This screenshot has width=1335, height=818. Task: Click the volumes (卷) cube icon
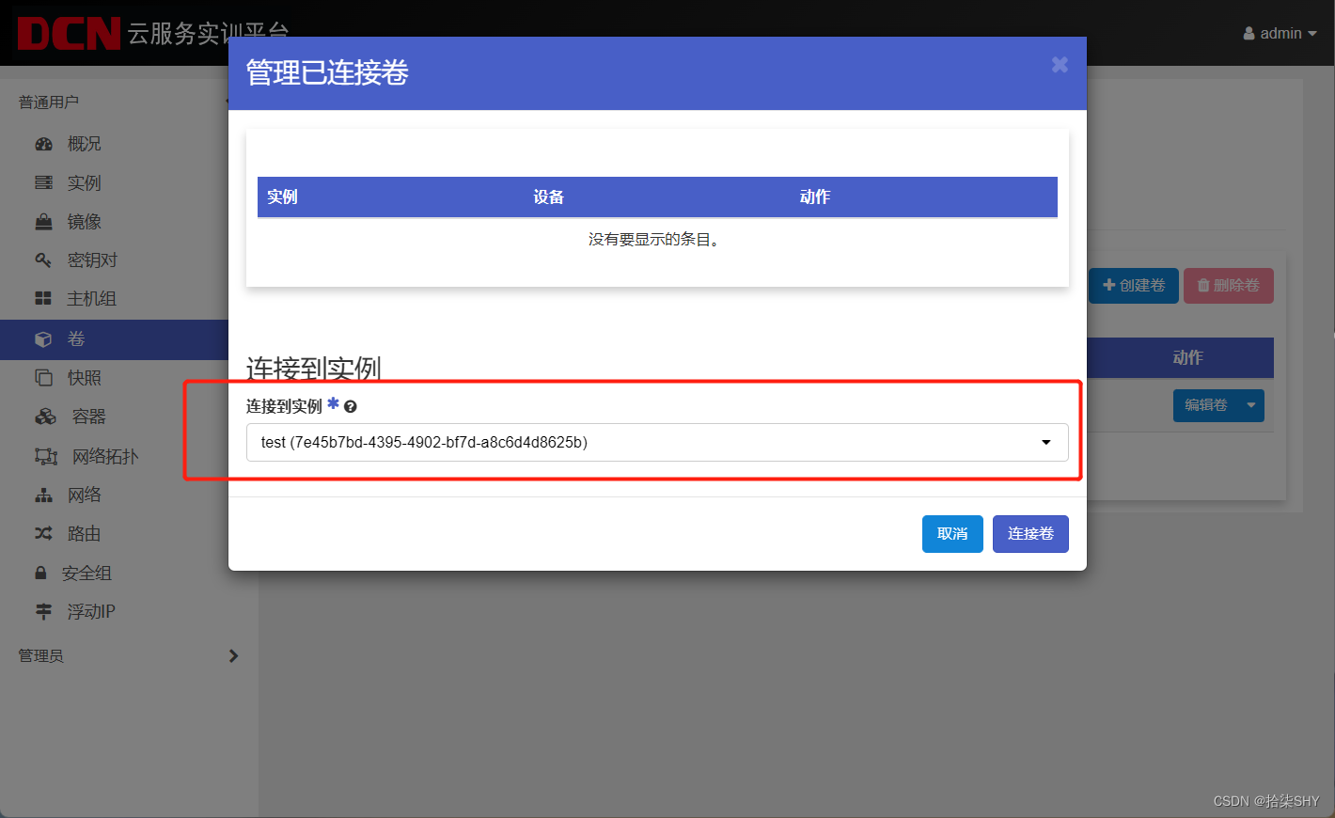pos(43,338)
